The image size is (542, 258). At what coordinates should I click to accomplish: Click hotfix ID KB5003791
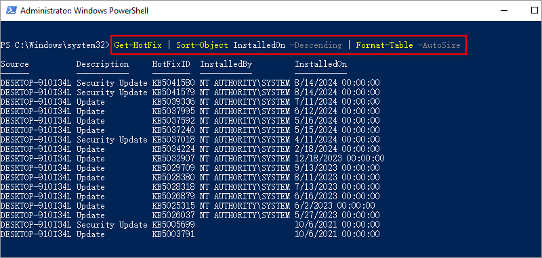pos(173,234)
